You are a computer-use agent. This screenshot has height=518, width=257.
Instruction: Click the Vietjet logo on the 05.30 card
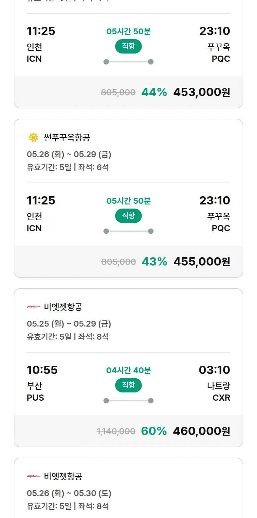(x=34, y=476)
